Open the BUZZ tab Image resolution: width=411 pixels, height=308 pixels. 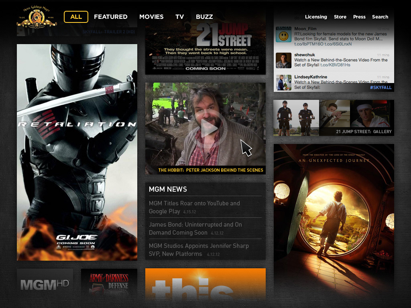click(204, 17)
